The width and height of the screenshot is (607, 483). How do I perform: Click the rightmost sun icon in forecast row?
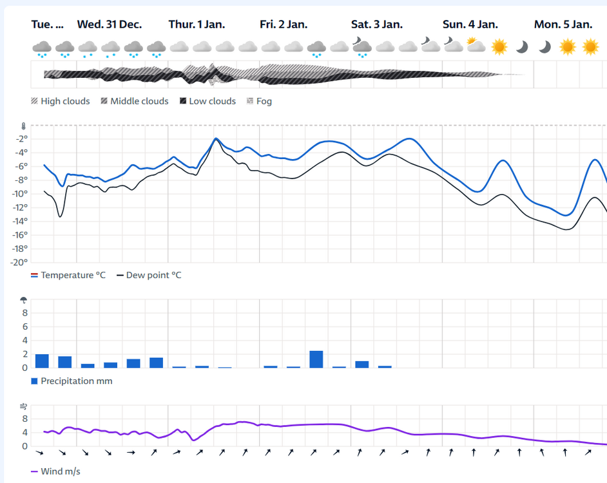[x=590, y=46]
